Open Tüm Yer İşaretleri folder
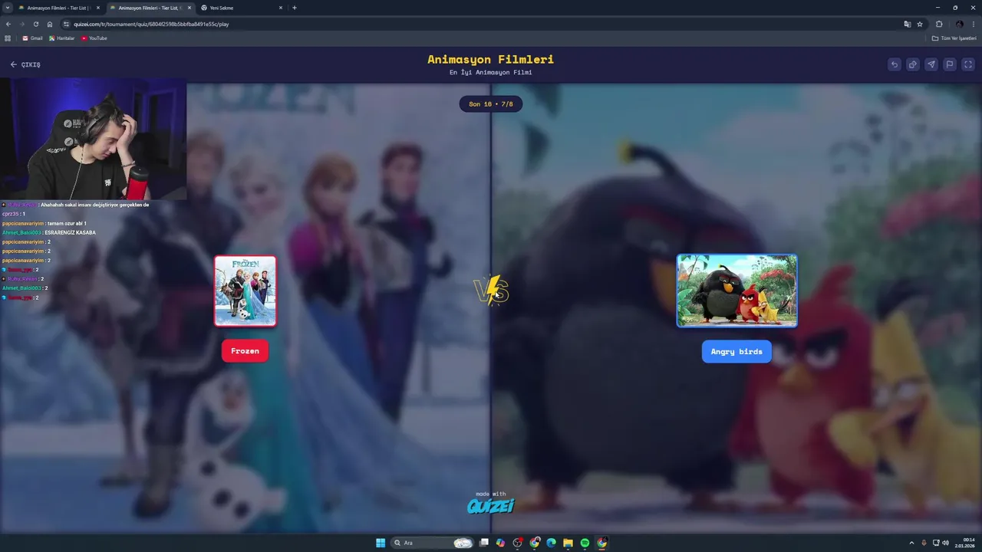This screenshot has width=982, height=552. (954, 38)
